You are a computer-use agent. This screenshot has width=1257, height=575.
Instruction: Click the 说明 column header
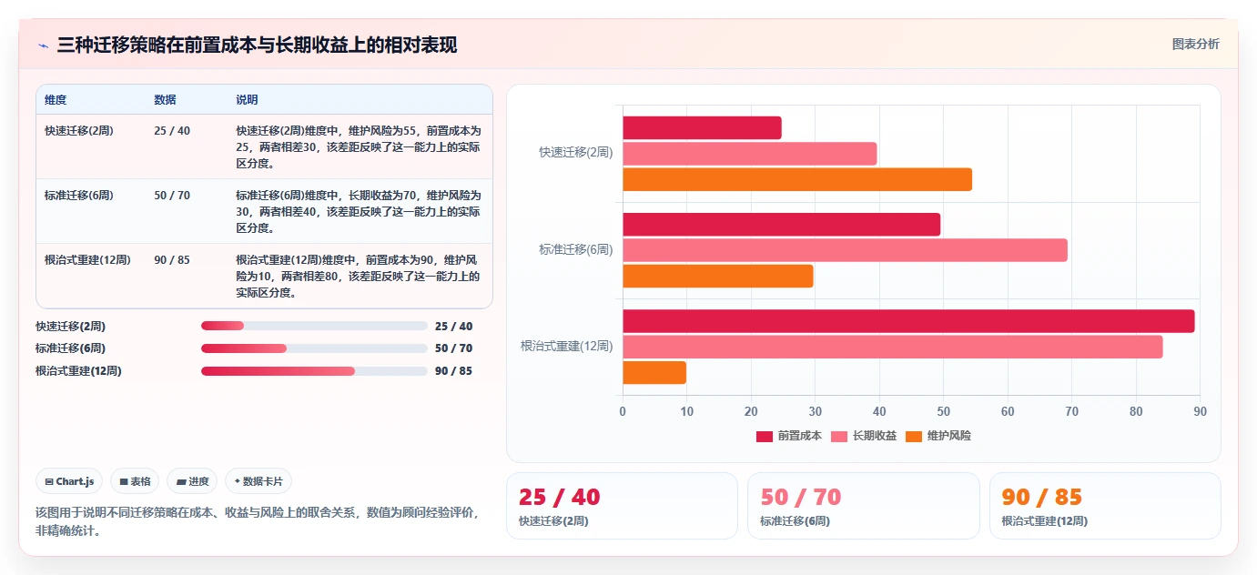(x=247, y=99)
